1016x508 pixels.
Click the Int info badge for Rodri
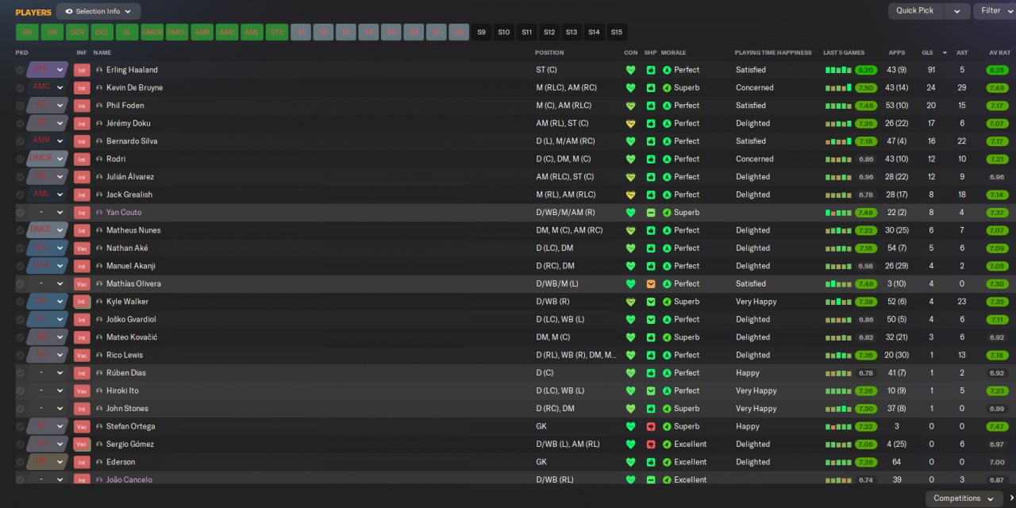click(x=82, y=159)
